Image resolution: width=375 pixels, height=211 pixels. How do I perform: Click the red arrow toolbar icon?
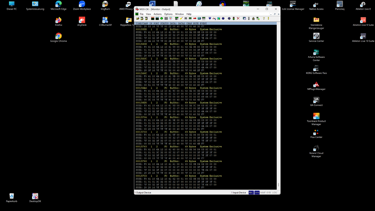click(195, 19)
